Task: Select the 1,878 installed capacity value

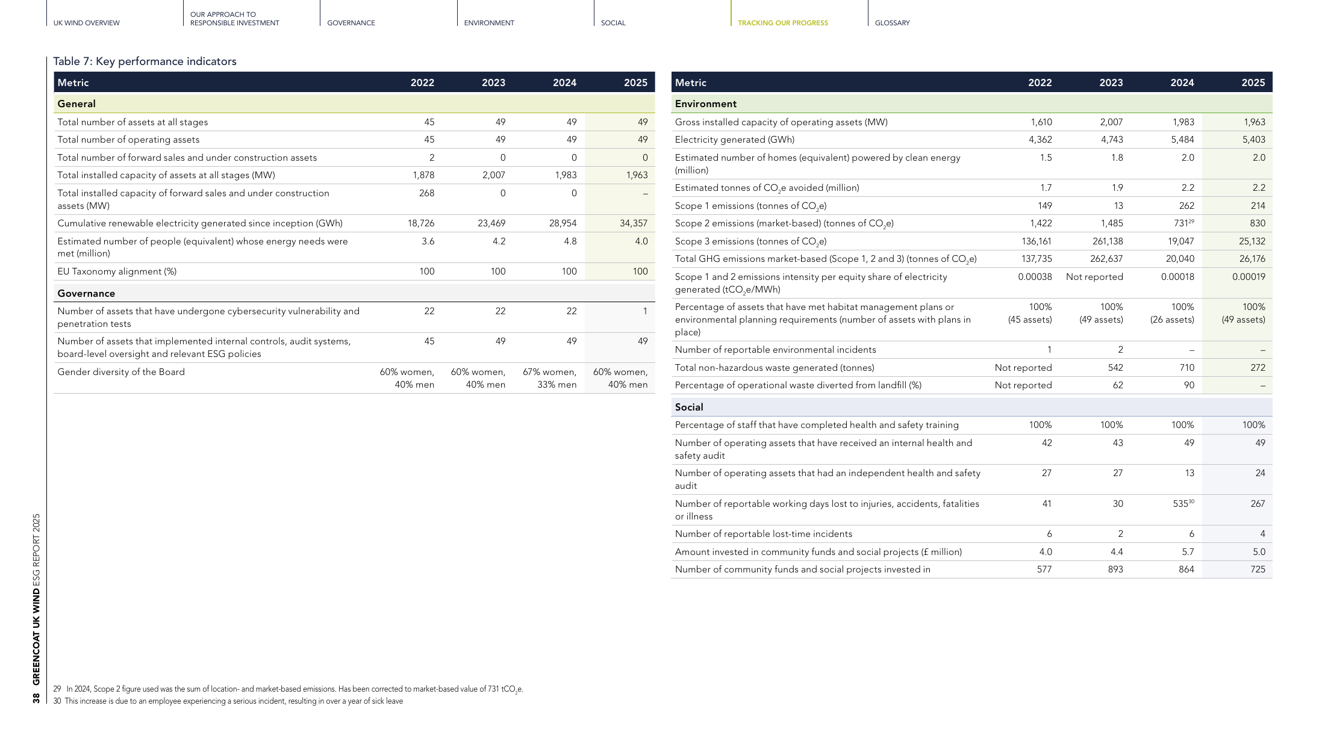Action: tap(423, 175)
